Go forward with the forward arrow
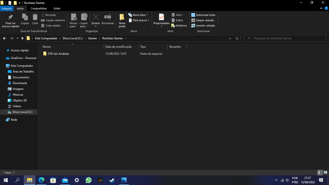 click(12, 38)
